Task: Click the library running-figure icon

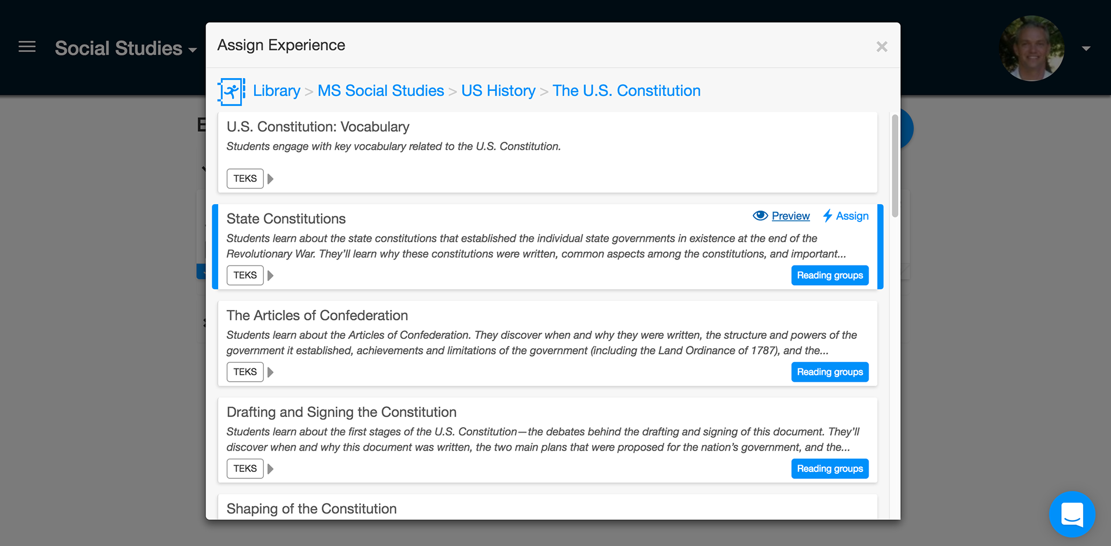Action: (231, 91)
